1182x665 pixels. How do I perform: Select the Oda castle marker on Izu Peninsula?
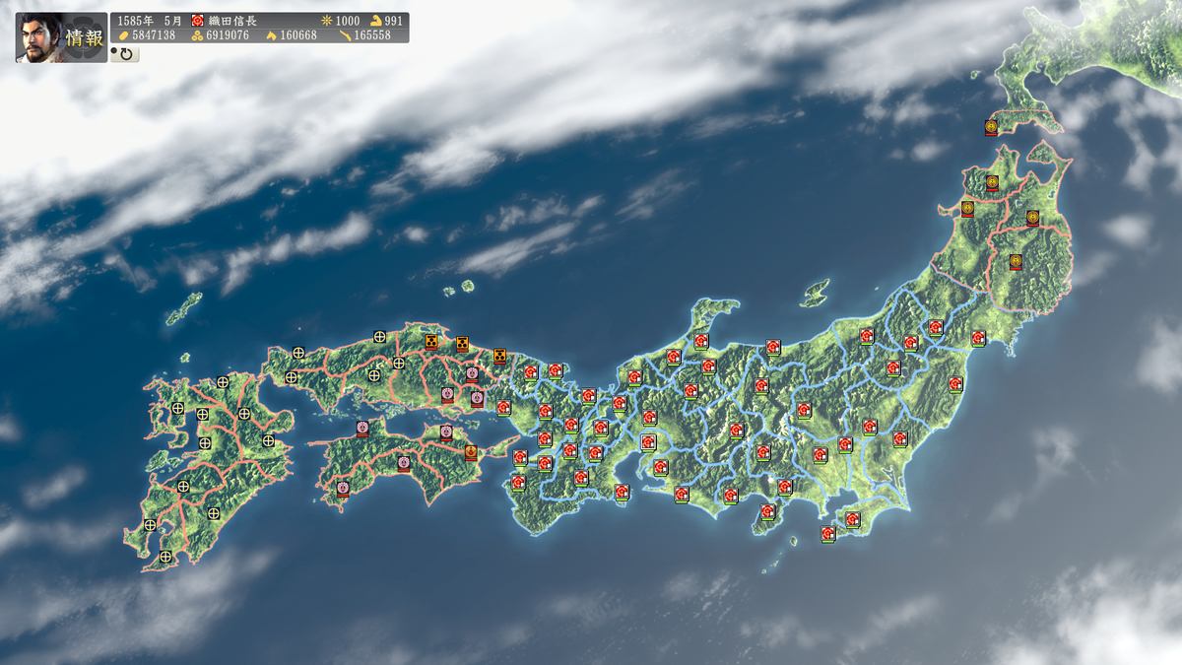768,512
